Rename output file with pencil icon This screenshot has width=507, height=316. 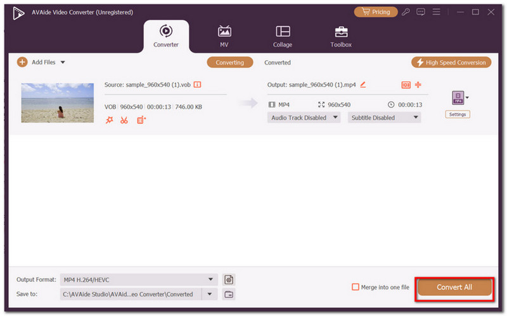(363, 85)
